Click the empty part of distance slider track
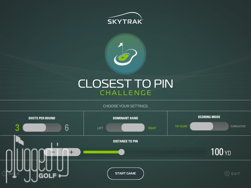 coord(165,152)
